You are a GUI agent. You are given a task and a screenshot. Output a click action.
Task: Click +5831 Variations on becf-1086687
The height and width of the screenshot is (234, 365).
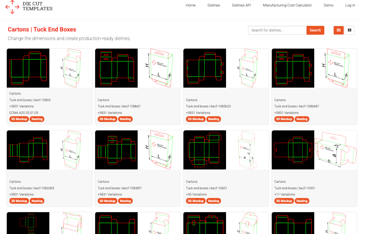coord(287,113)
